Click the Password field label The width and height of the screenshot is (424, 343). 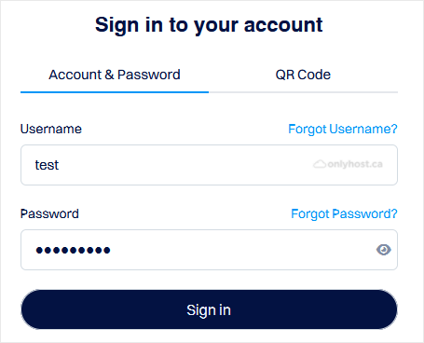pyautogui.click(x=49, y=213)
